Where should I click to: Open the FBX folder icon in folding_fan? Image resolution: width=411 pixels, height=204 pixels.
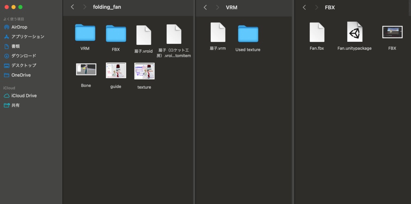(116, 34)
